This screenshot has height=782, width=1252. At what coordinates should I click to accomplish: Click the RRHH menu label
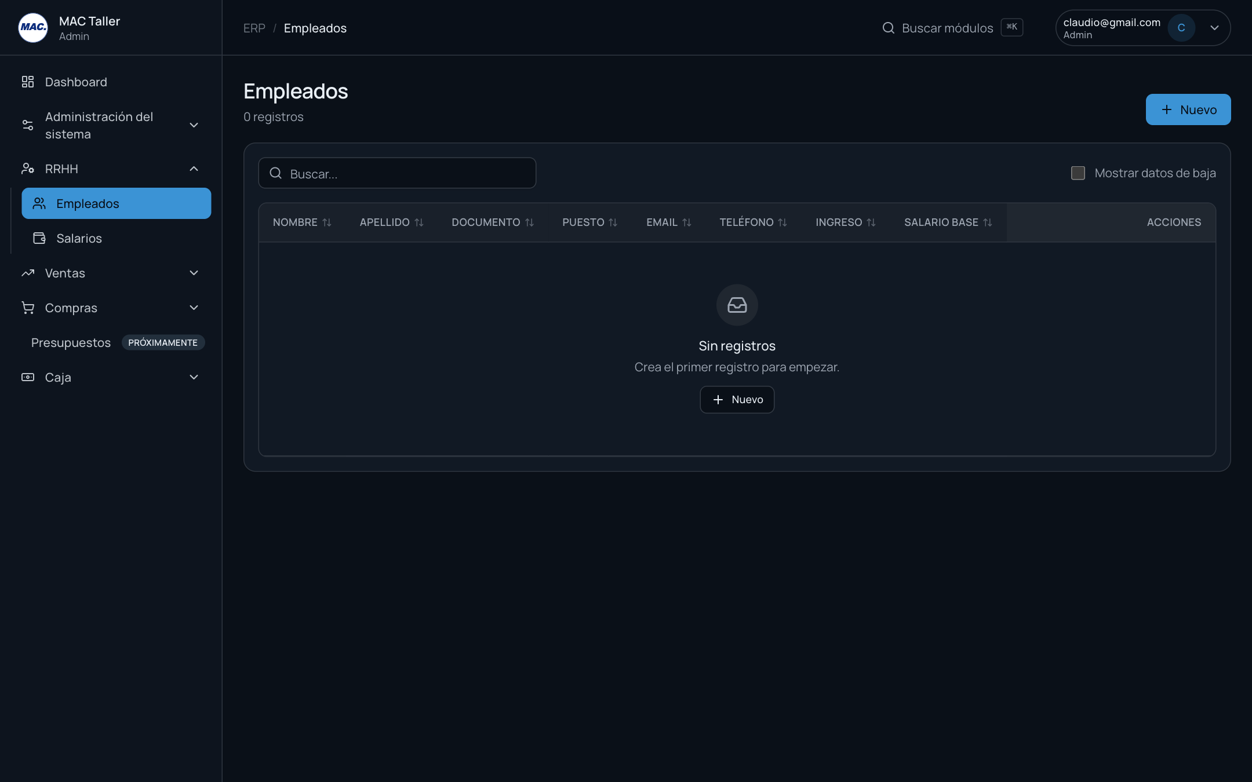(x=61, y=169)
